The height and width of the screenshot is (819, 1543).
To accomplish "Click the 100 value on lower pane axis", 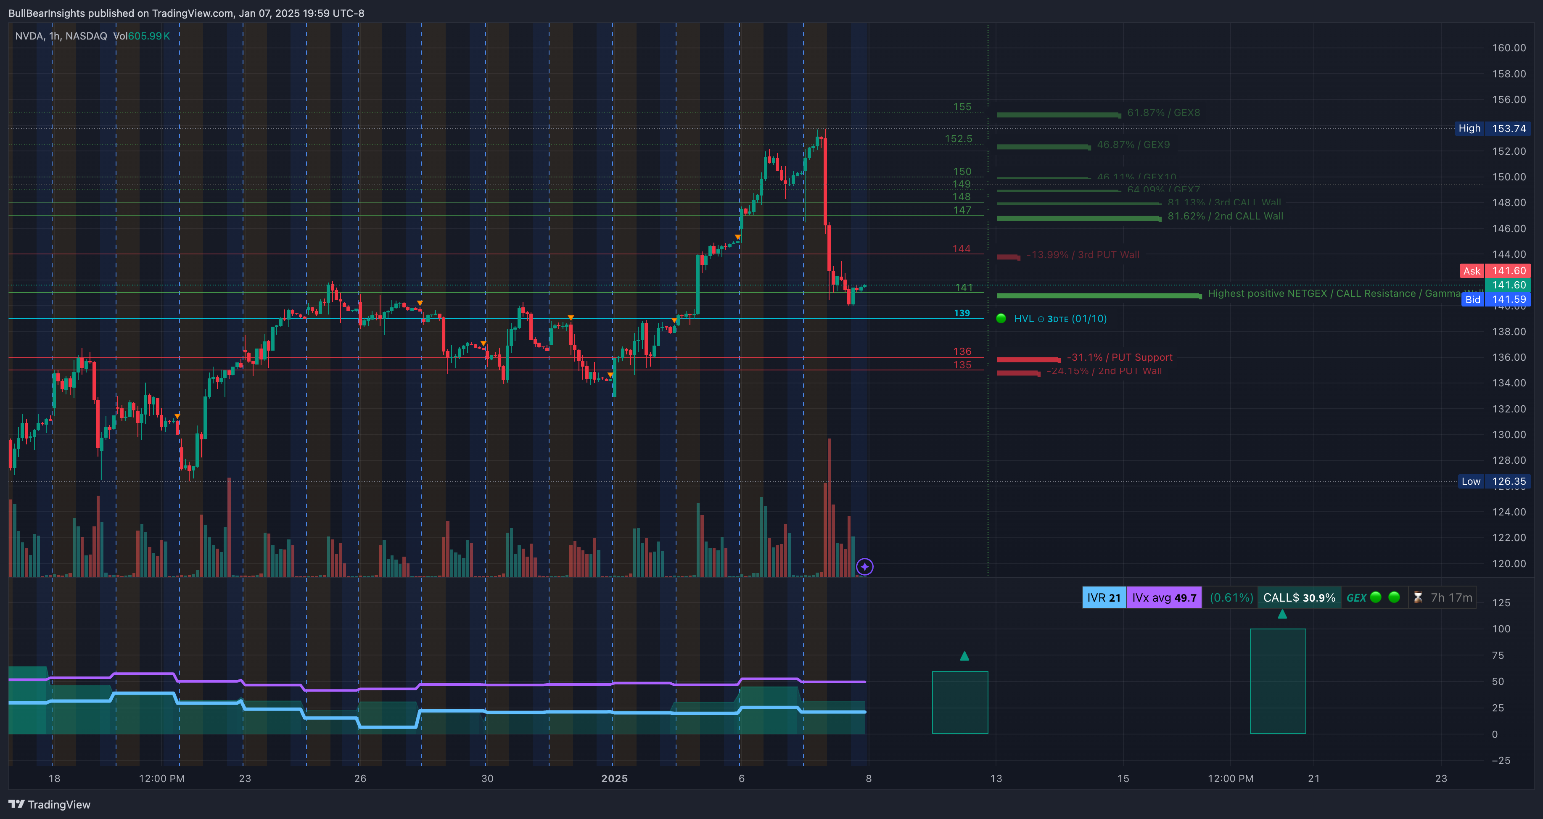I will point(1501,629).
